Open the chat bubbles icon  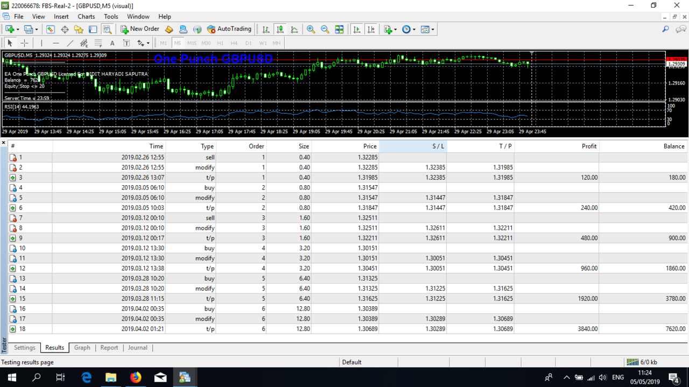[681, 29]
